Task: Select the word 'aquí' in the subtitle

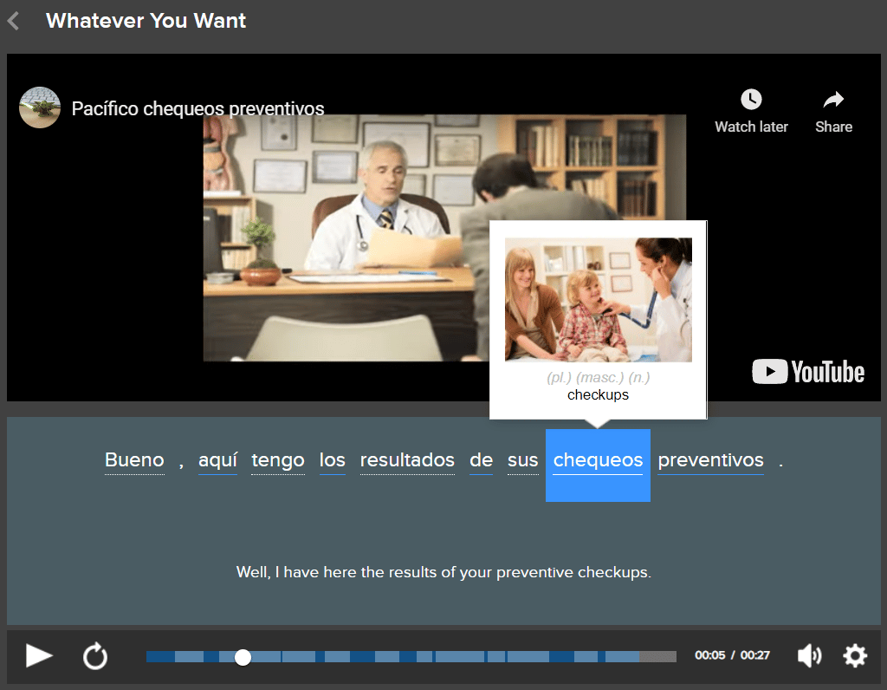Action: click(x=217, y=460)
